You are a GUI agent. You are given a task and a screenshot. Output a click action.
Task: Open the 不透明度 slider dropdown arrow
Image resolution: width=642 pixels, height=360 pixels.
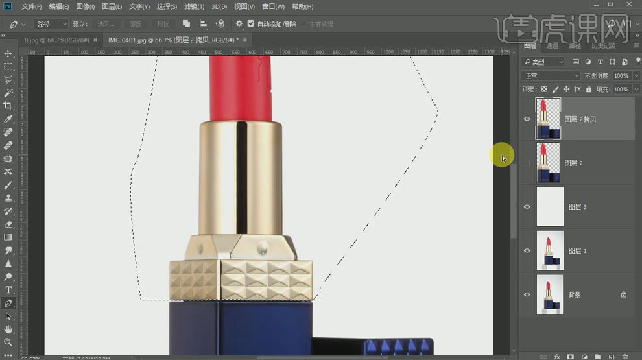[x=636, y=76]
